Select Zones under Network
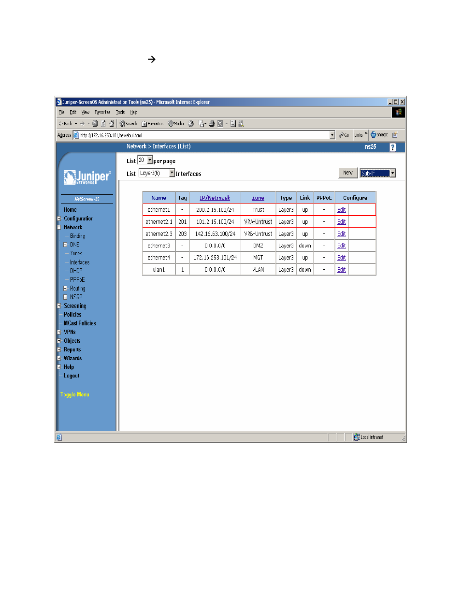This screenshot has width=461, height=597. [76, 253]
